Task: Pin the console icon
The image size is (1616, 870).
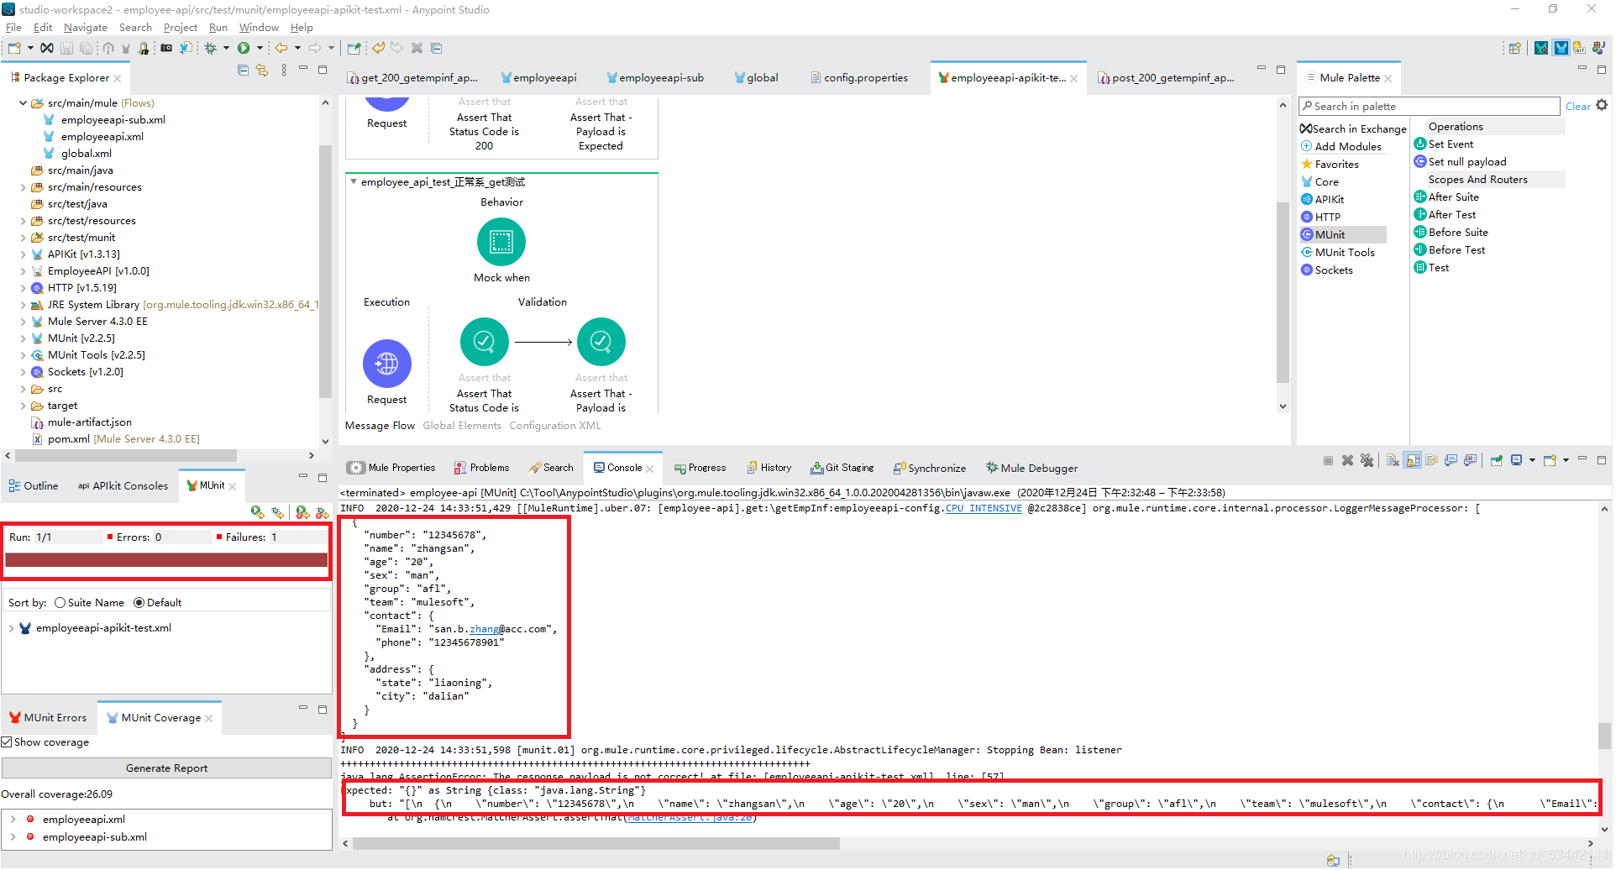Action: click(x=1496, y=460)
